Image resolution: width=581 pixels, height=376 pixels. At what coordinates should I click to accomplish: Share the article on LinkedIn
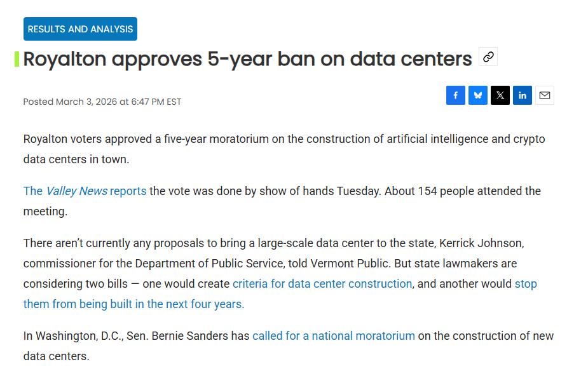pyautogui.click(x=523, y=95)
